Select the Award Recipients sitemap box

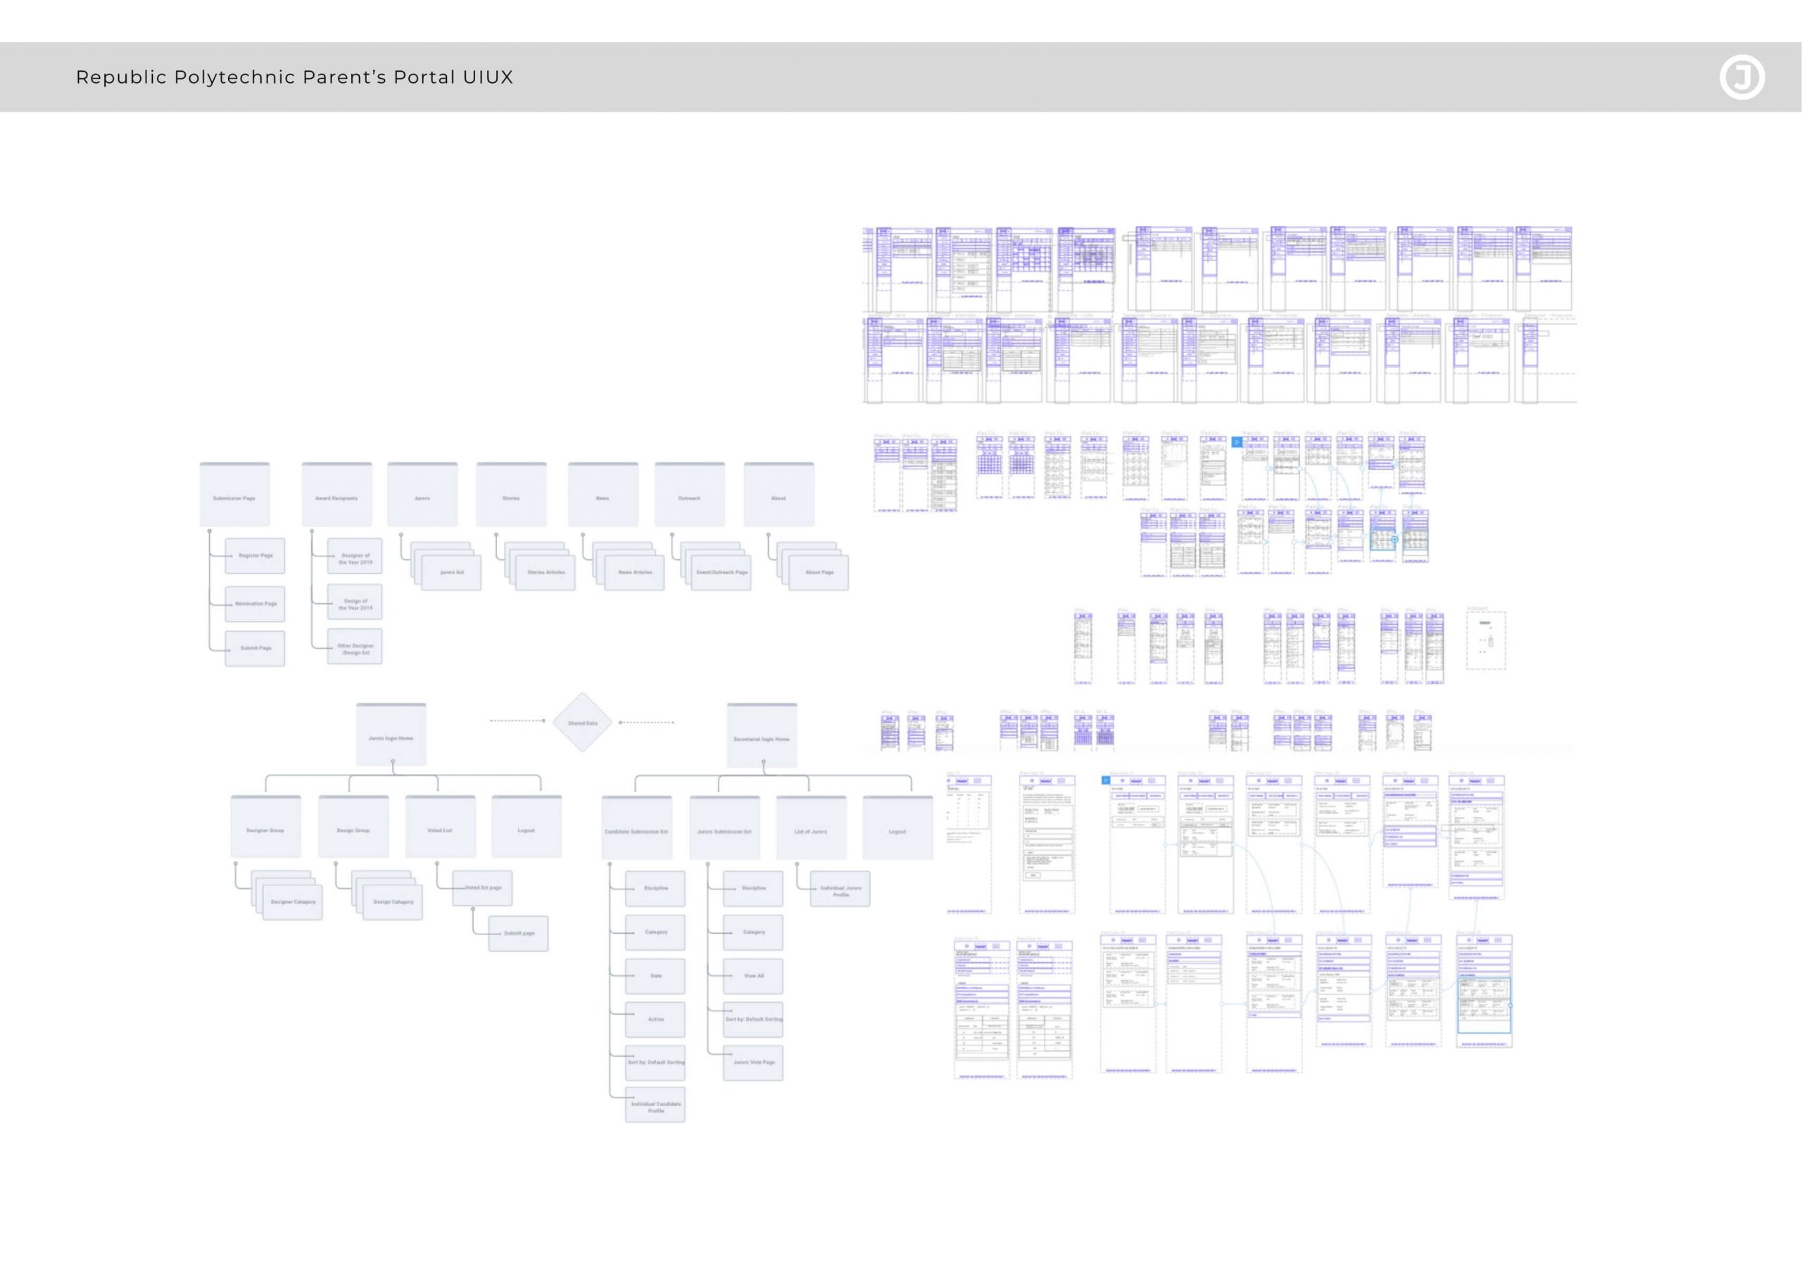pyautogui.click(x=336, y=495)
